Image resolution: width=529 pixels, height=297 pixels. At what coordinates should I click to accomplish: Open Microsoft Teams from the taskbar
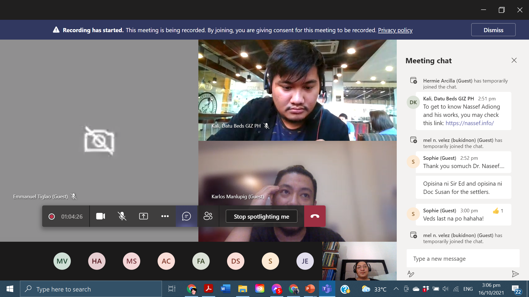(327, 289)
